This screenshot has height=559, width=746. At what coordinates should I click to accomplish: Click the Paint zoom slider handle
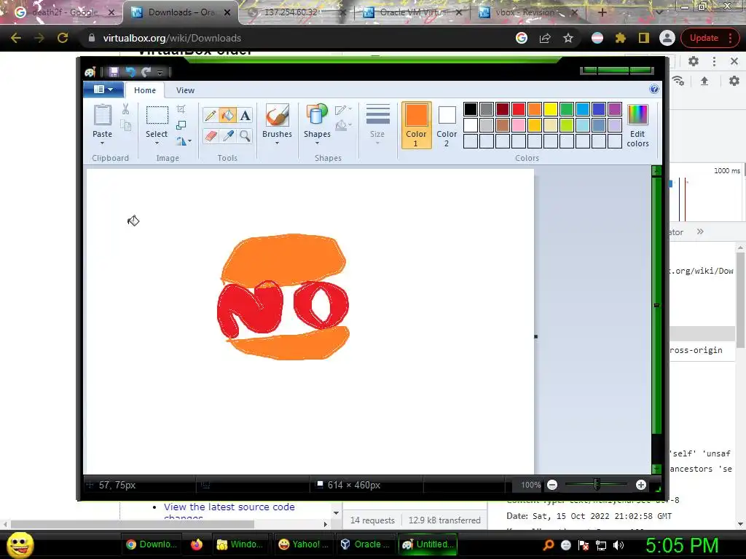(597, 484)
